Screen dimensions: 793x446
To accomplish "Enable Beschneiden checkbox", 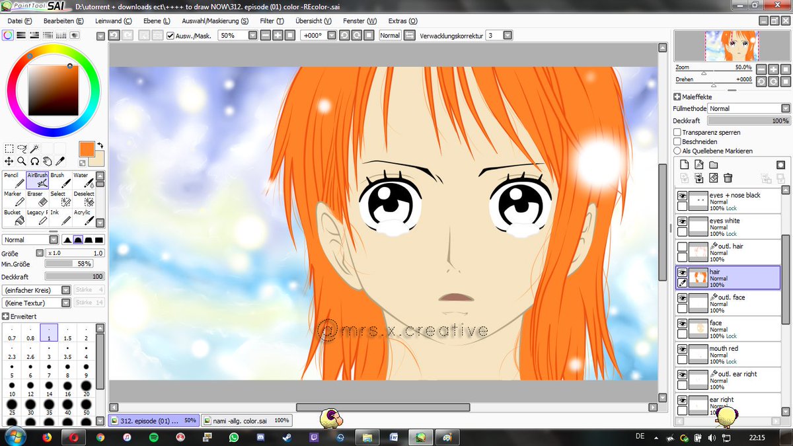I will pos(677,141).
